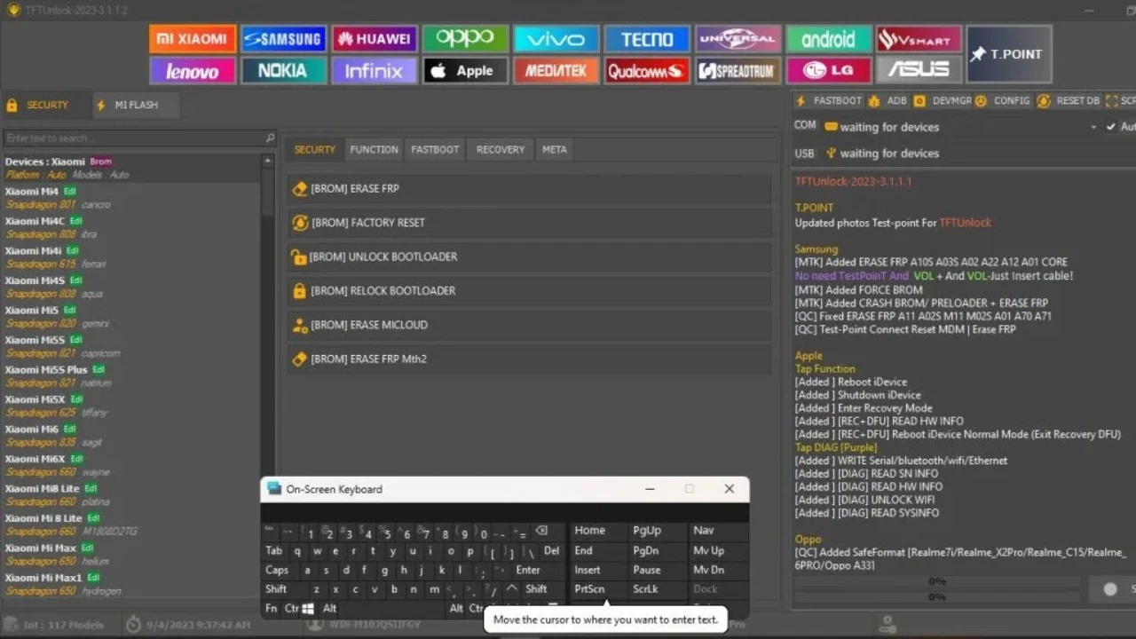Run [BROM] RELOCK BOOTLOADER
Image resolution: width=1136 pixels, height=639 pixels.
click(x=529, y=290)
